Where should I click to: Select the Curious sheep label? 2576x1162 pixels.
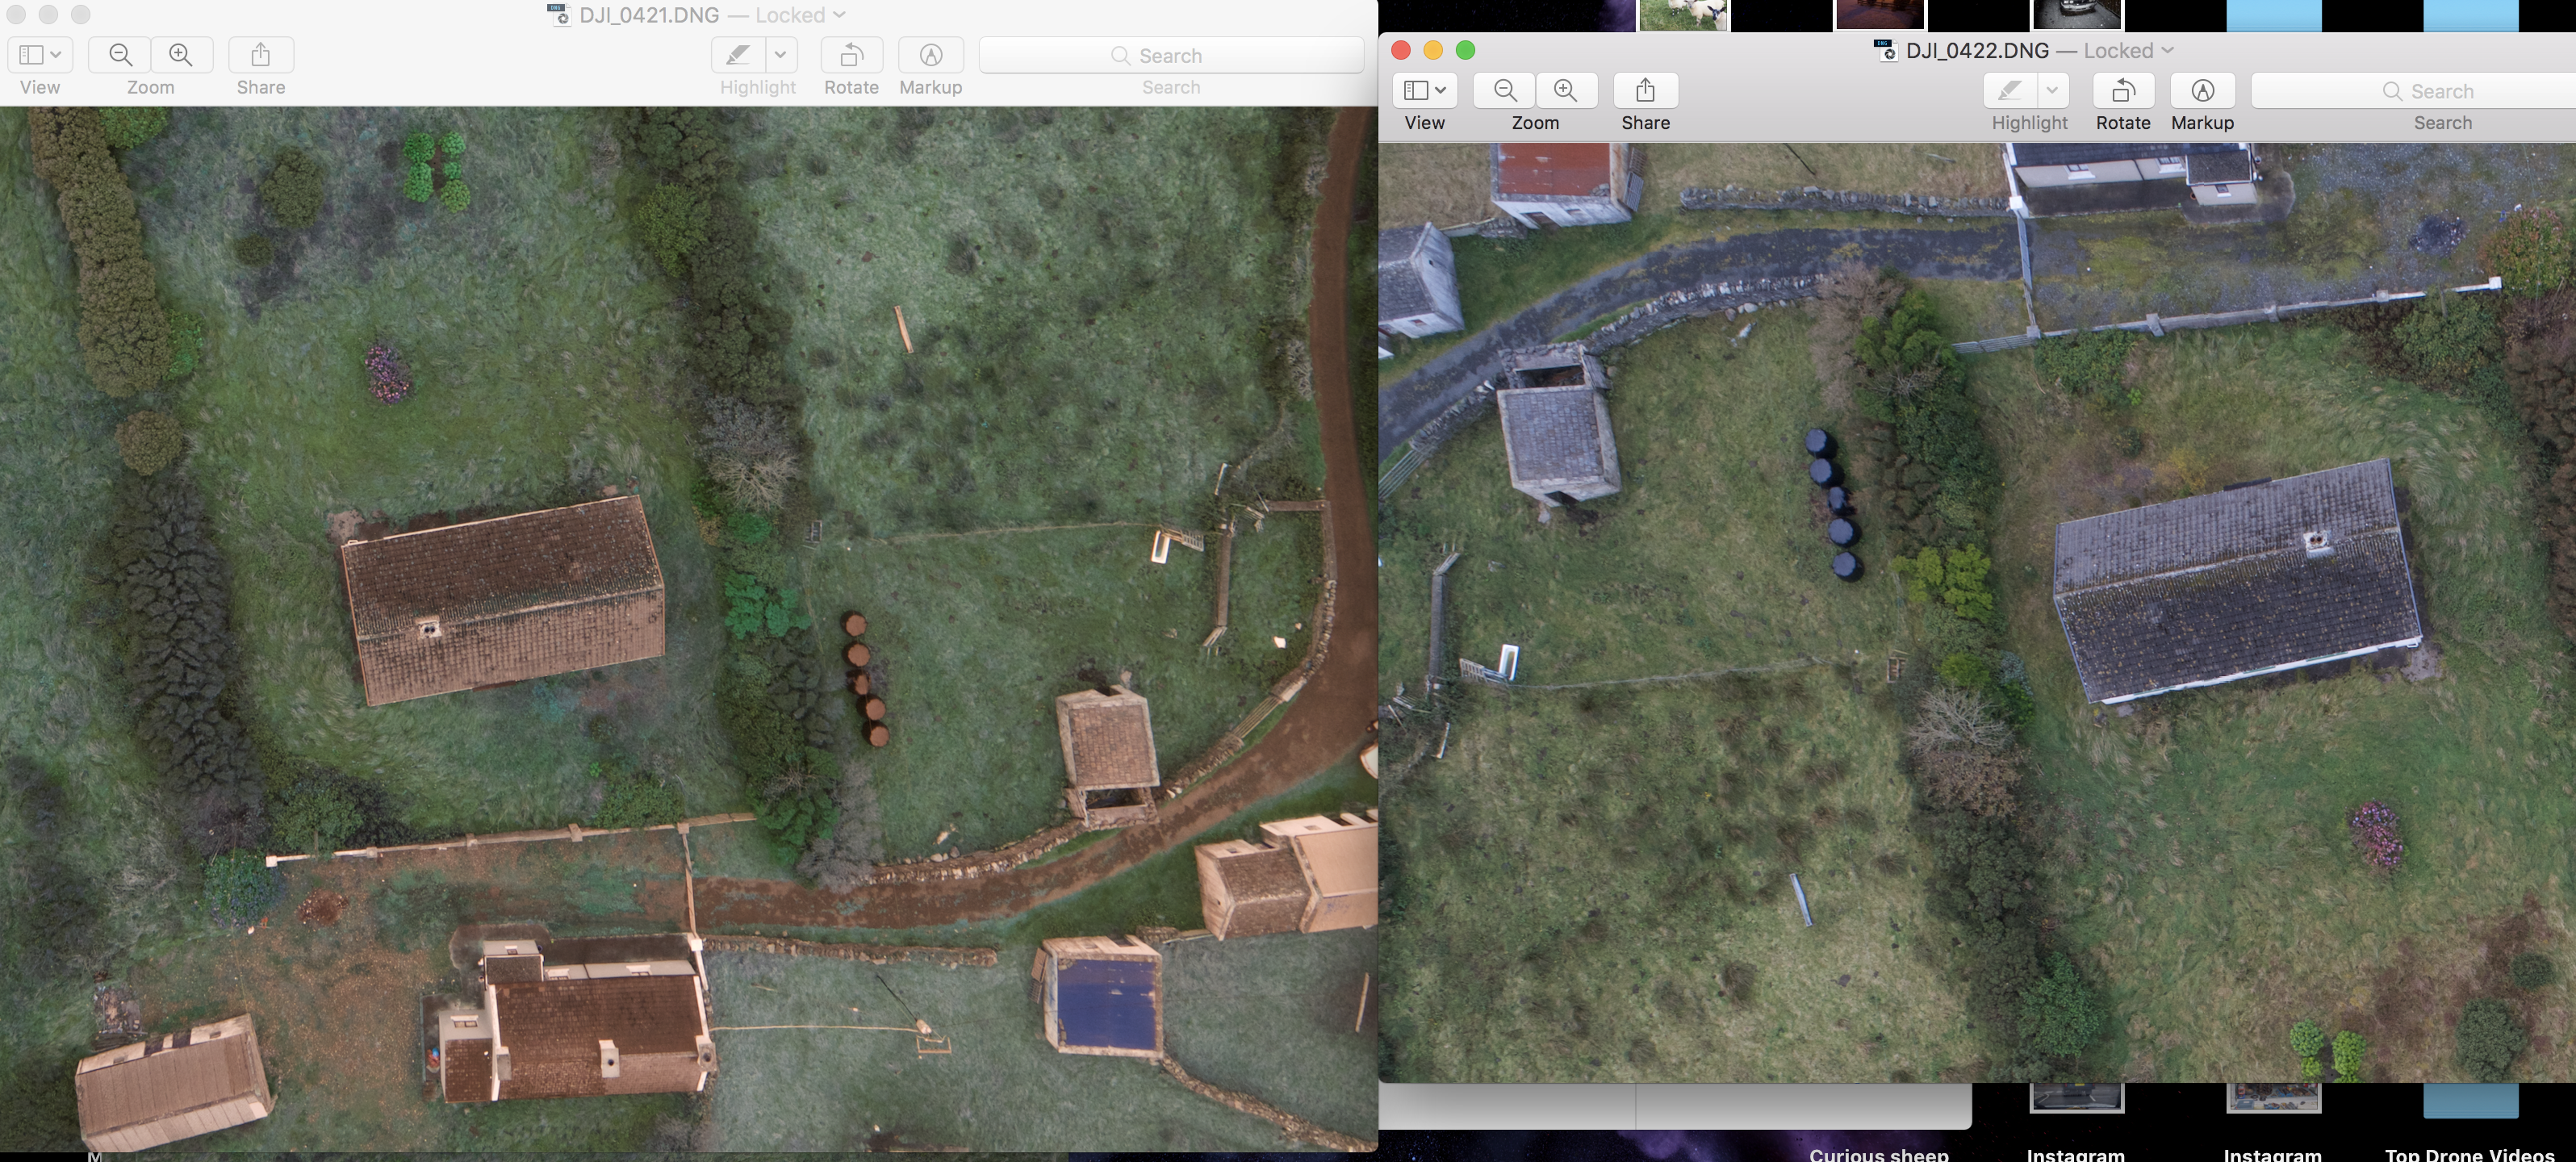(1879, 1154)
